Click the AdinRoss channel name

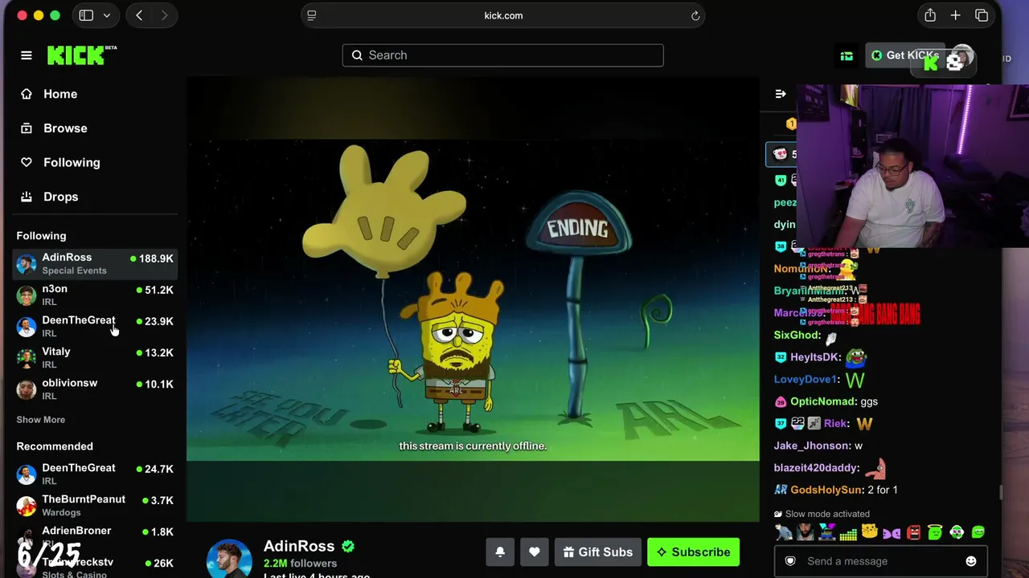299,546
